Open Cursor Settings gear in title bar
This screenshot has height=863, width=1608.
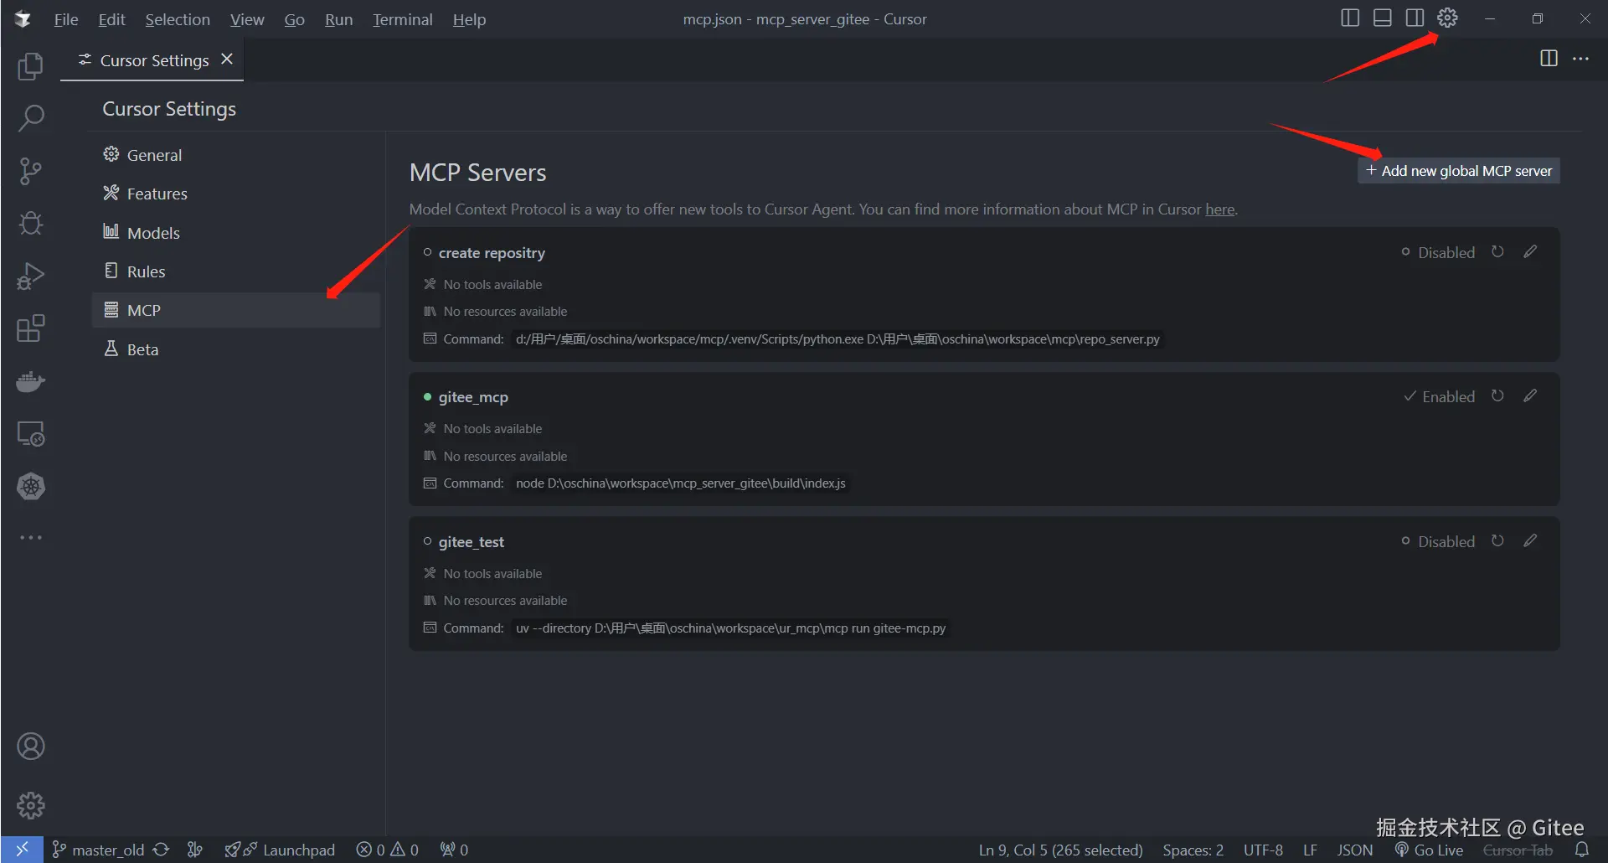pos(1448,18)
